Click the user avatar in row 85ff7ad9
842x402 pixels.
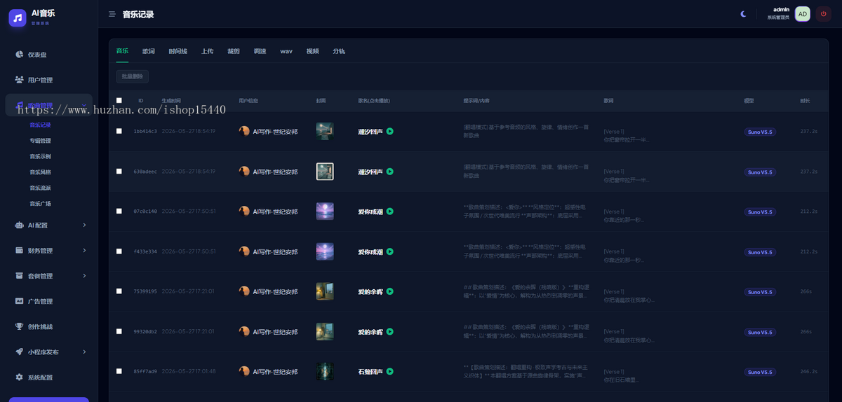coord(244,371)
